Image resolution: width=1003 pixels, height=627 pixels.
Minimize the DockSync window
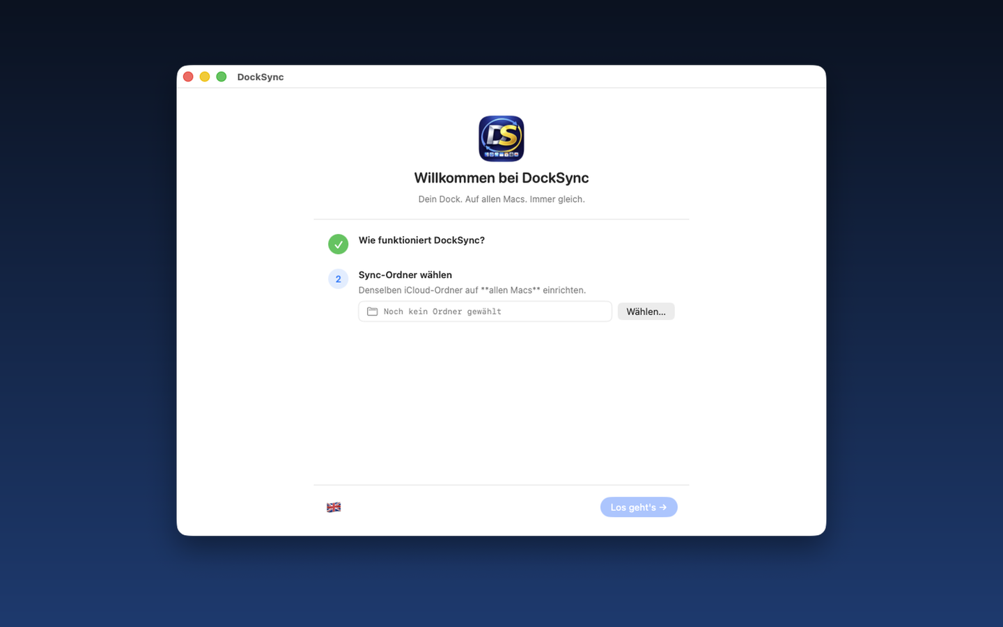(205, 77)
